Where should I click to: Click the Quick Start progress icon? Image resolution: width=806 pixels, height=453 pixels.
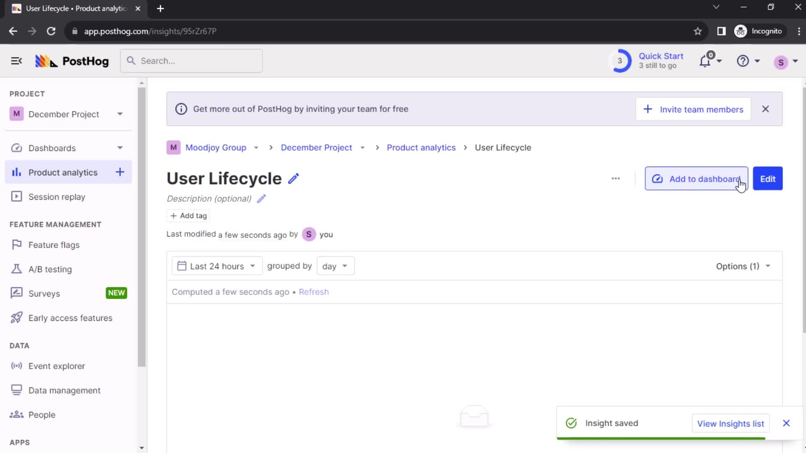[x=620, y=60]
